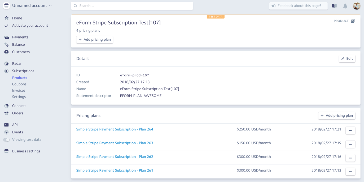Go to Home in sidebar
Viewport: 364px width, 182px height.
click(x=17, y=18)
